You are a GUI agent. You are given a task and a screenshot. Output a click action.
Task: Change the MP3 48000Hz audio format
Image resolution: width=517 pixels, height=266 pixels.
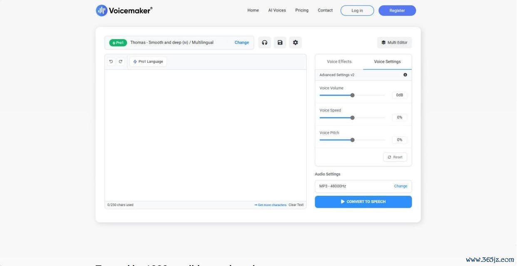tap(400, 186)
